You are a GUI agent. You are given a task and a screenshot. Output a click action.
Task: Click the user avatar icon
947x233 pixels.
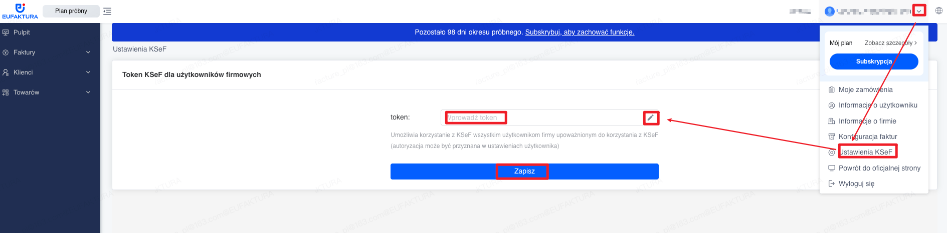(x=830, y=11)
